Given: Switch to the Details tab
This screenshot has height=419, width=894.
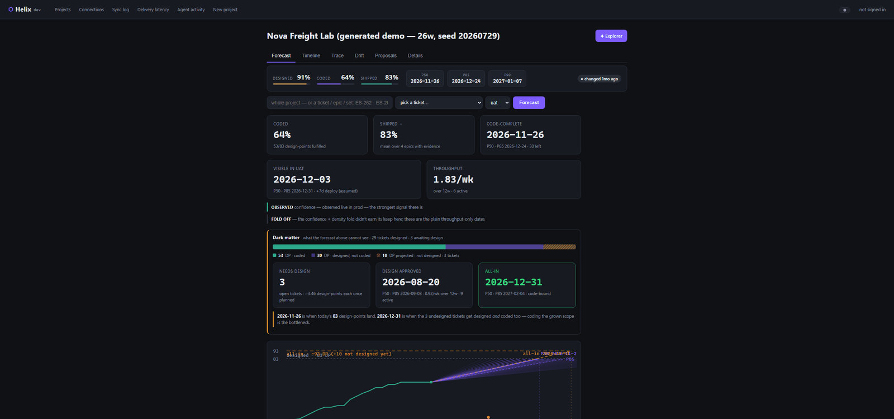Looking at the screenshot, I should pyautogui.click(x=415, y=56).
